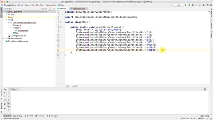
Task: Change LF line separator in status bar
Action: click(187, 119)
